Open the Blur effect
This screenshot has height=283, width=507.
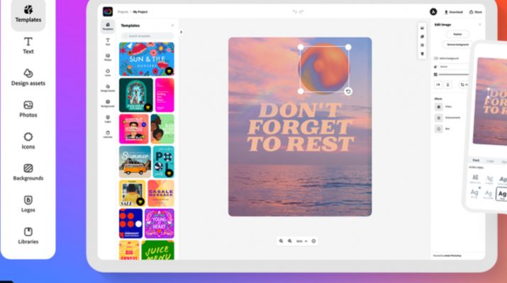pos(442,129)
